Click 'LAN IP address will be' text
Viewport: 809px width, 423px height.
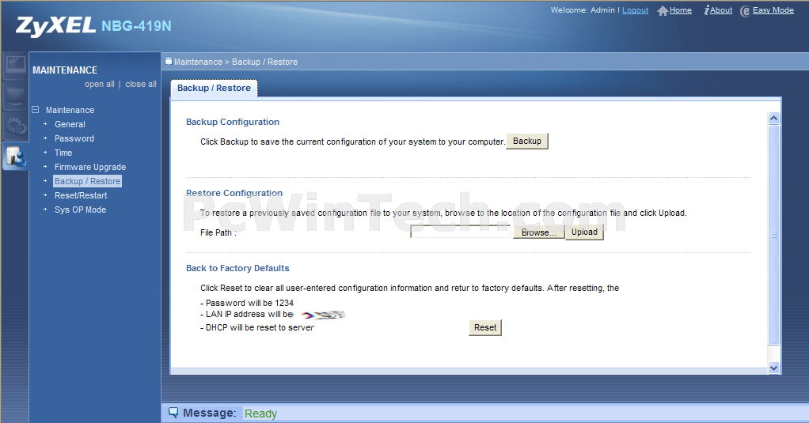[x=247, y=315]
